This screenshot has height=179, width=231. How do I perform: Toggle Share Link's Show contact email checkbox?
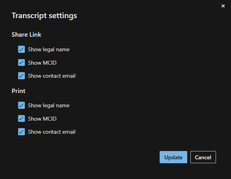(x=21, y=76)
